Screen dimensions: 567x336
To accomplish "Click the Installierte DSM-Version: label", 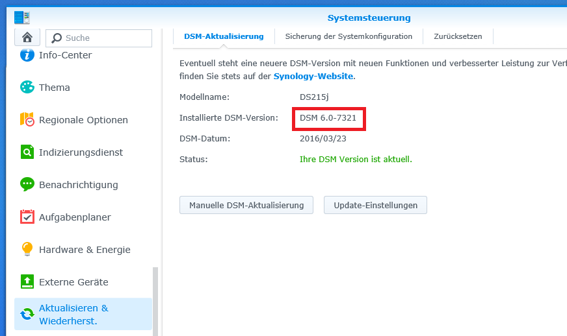I will coord(228,118).
